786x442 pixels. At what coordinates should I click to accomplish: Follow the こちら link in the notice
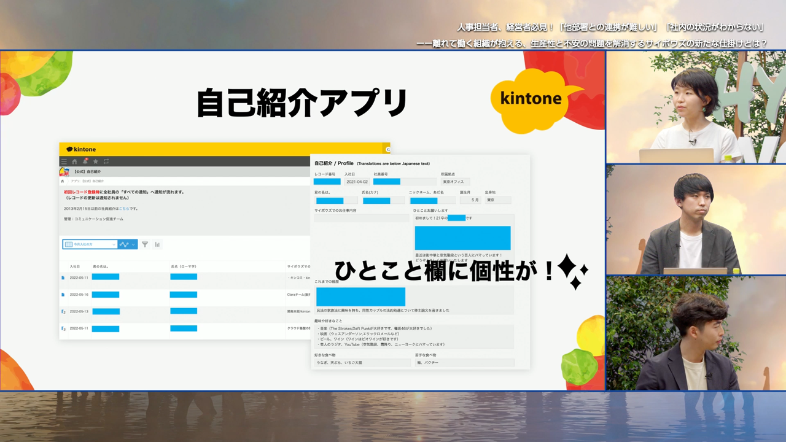(x=125, y=209)
